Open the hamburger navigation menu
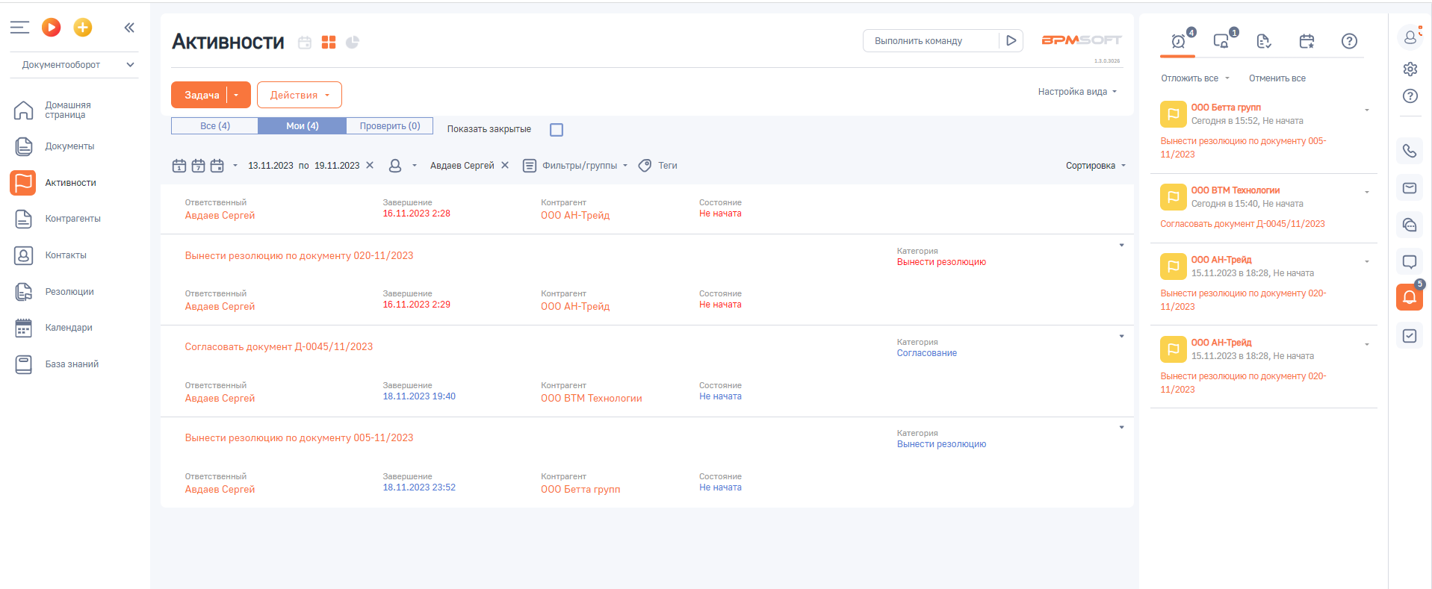The width and height of the screenshot is (1432, 589). pos(19,28)
